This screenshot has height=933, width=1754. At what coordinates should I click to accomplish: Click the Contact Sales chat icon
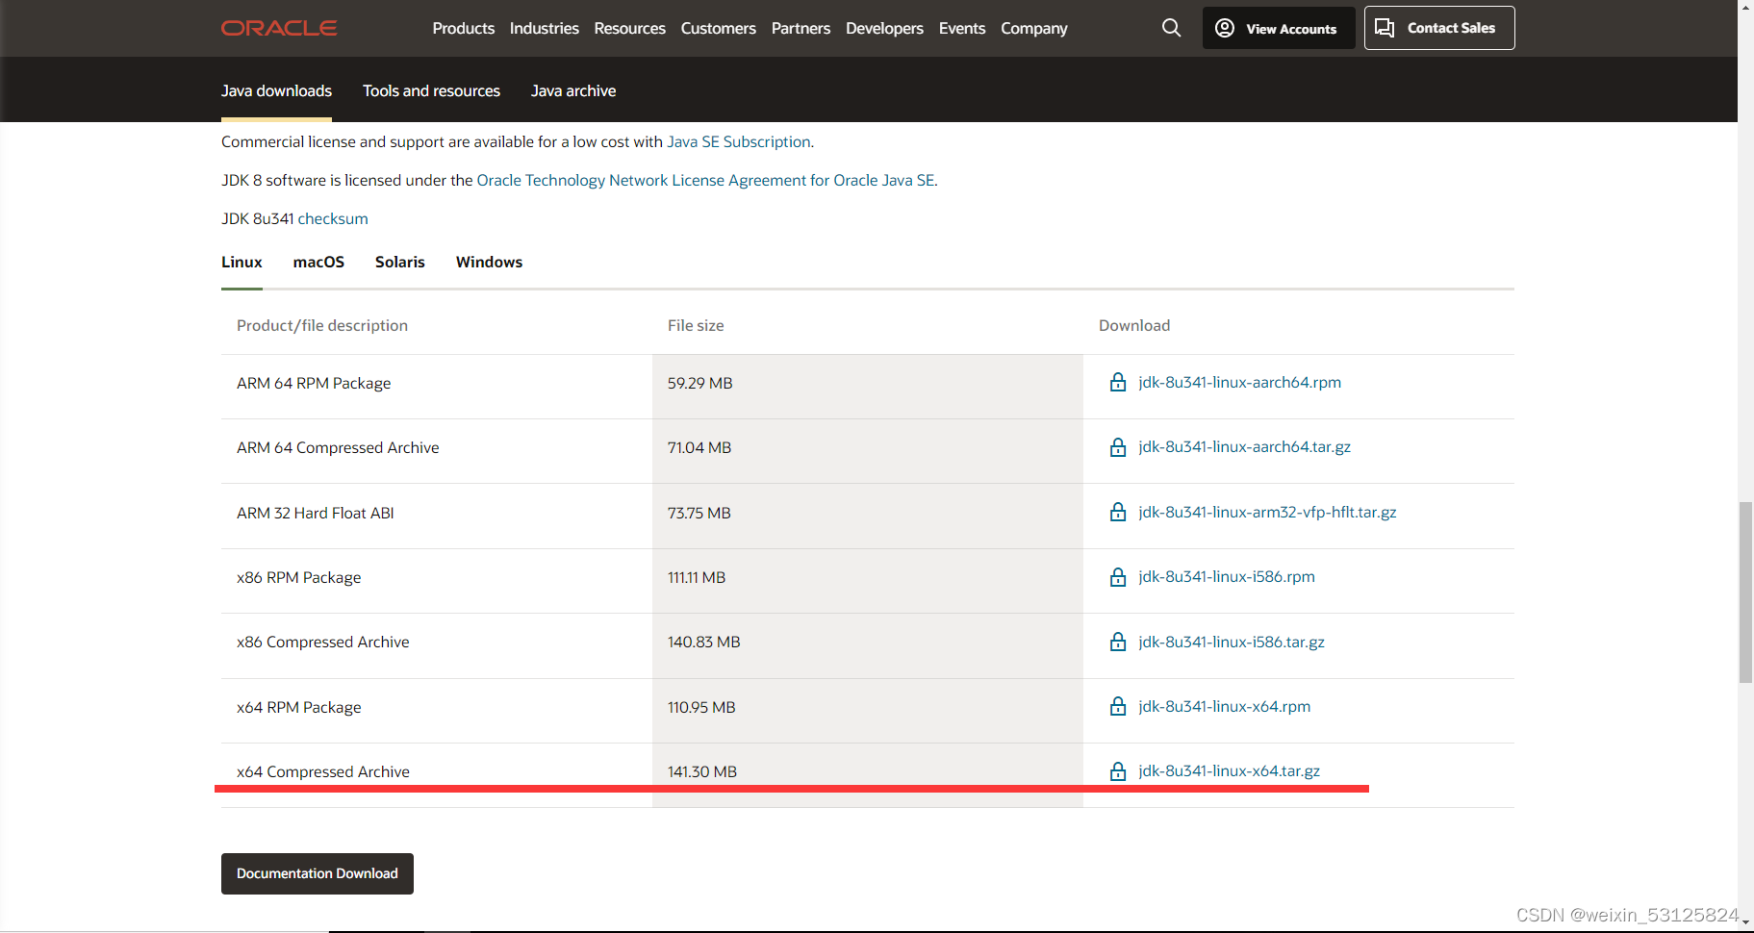(x=1385, y=28)
